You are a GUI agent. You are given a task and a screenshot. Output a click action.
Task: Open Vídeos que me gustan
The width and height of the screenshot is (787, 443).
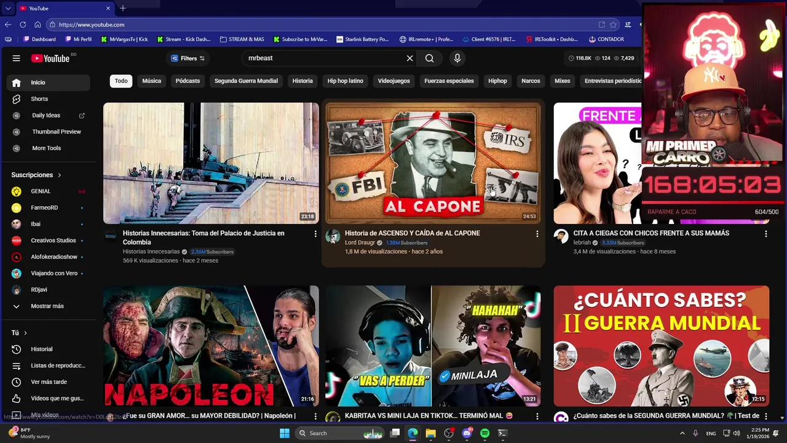coord(48,398)
